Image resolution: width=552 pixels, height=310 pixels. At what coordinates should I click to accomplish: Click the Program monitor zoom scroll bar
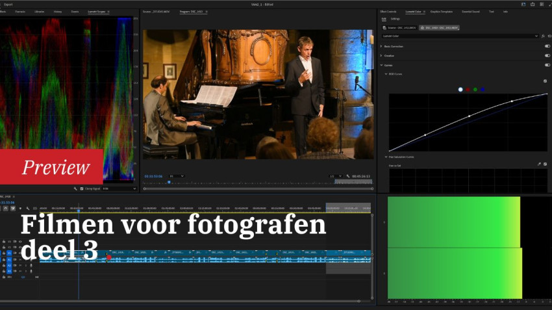258,189
